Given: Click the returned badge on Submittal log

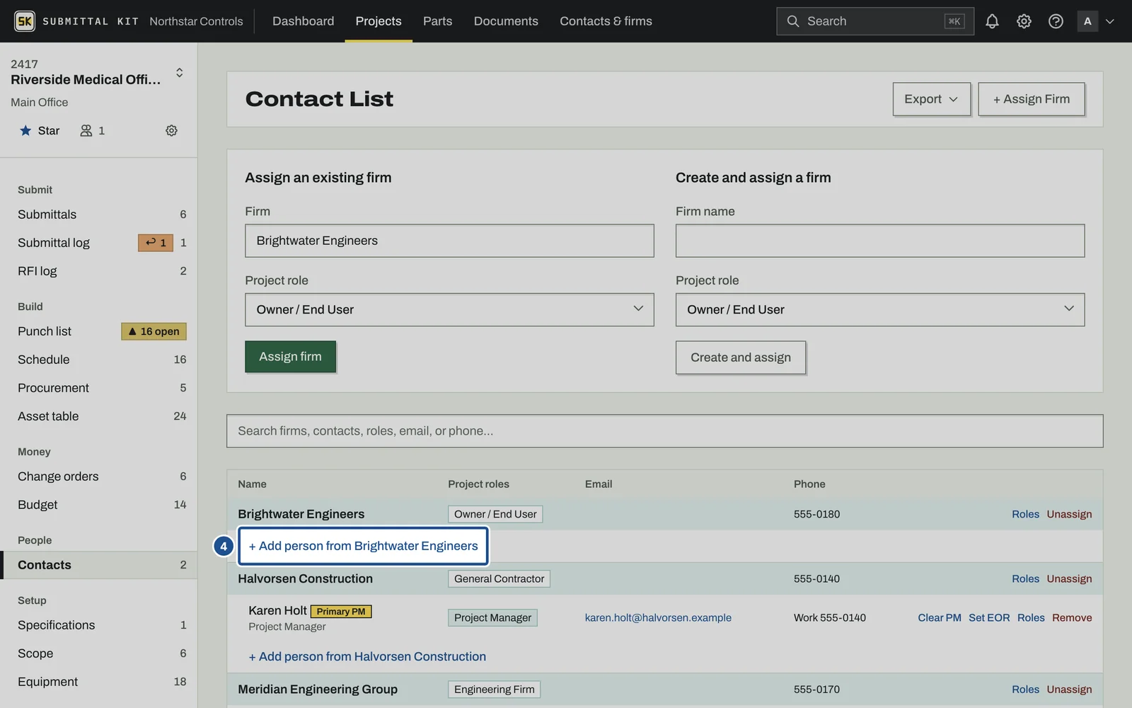Looking at the screenshot, I should (x=156, y=243).
